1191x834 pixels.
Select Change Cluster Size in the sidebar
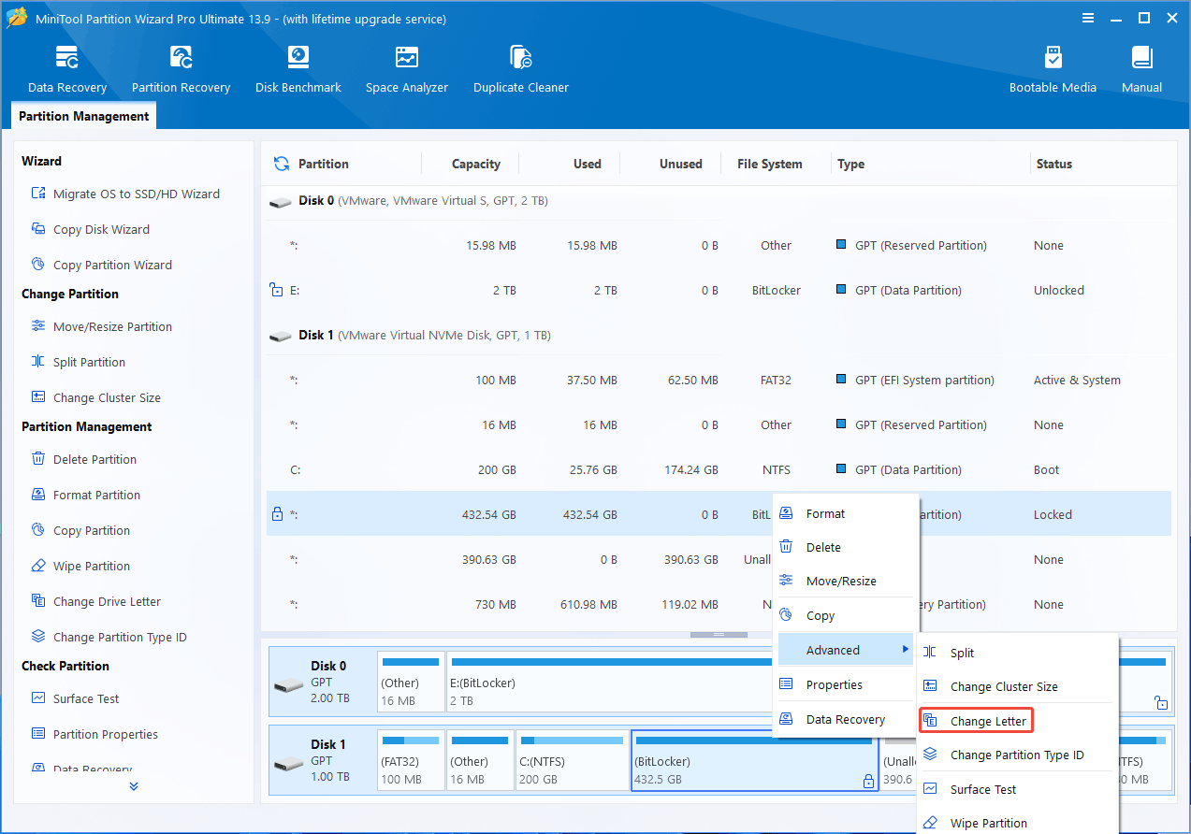(x=96, y=398)
